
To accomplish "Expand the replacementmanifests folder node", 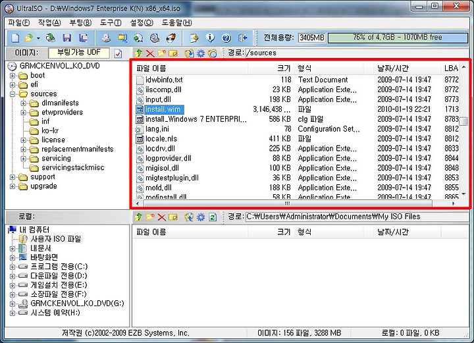I will (24, 149).
